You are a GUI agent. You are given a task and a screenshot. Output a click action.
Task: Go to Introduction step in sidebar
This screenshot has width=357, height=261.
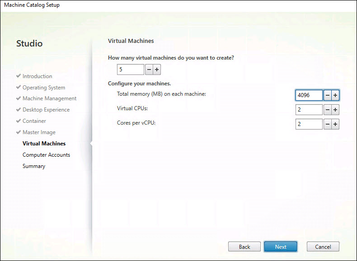[x=37, y=76]
